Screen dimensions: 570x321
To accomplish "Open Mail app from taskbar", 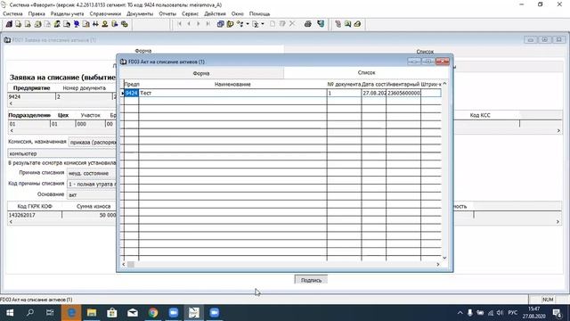I will coord(133,313).
